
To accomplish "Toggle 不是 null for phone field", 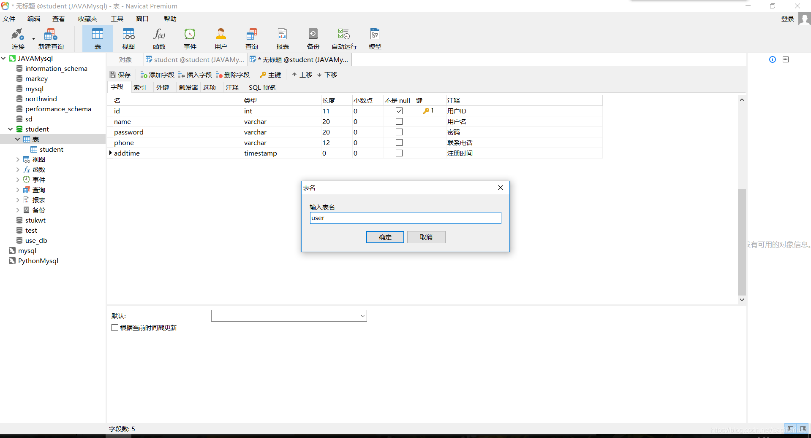I will (399, 142).
